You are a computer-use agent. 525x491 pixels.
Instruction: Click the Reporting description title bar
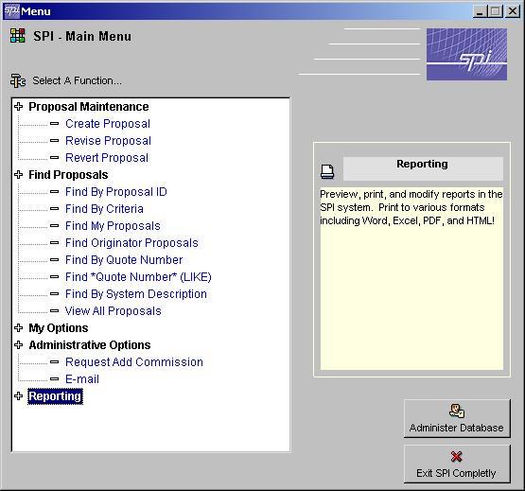423,168
